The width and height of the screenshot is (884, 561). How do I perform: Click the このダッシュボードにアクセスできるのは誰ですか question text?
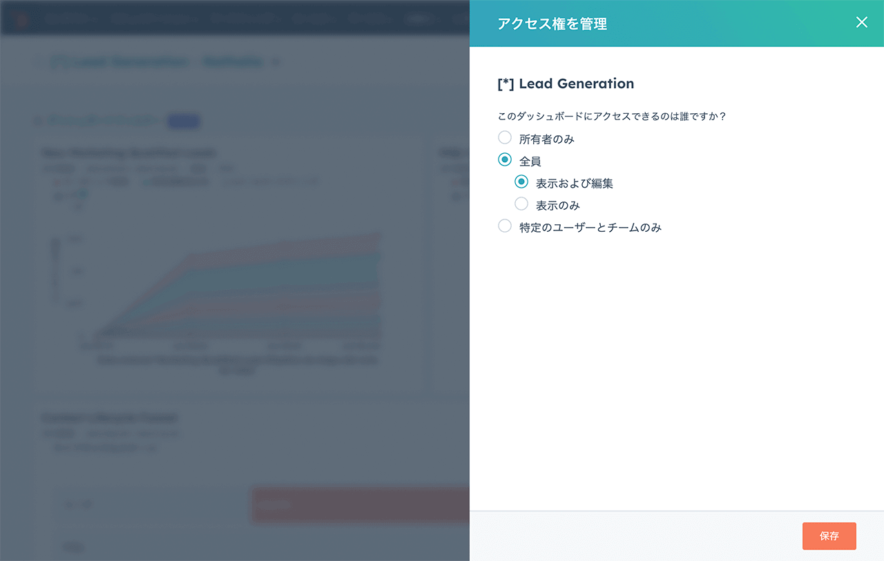(612, 117)
